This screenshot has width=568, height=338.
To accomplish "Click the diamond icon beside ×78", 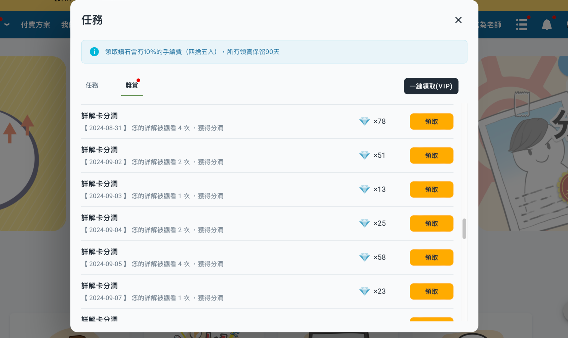I will click(x=364, y=121).
